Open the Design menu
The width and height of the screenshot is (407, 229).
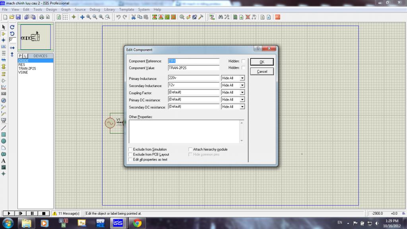point(51,10)
